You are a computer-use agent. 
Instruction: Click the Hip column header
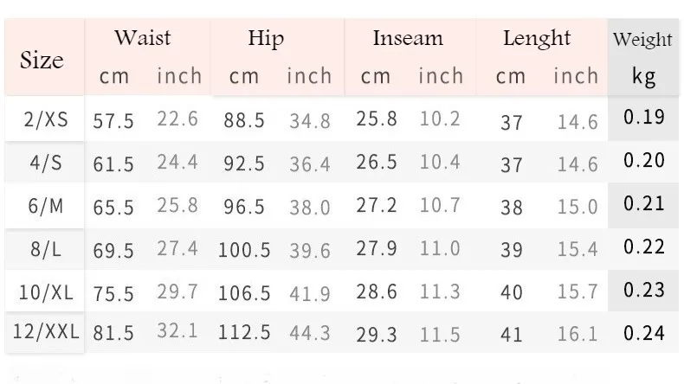pyautogui.click(x=266, y=39)
